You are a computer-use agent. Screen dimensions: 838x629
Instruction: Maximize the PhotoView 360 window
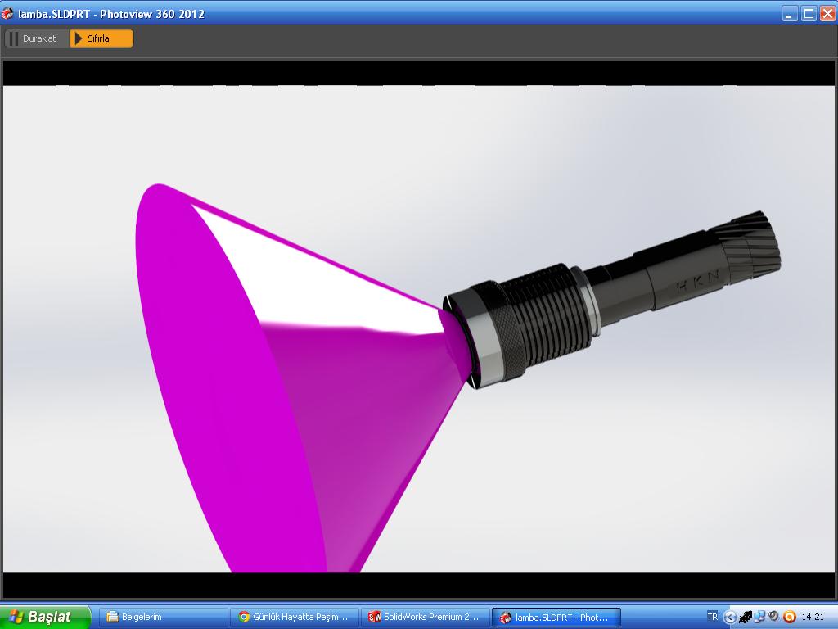click(x=809, y=14)
